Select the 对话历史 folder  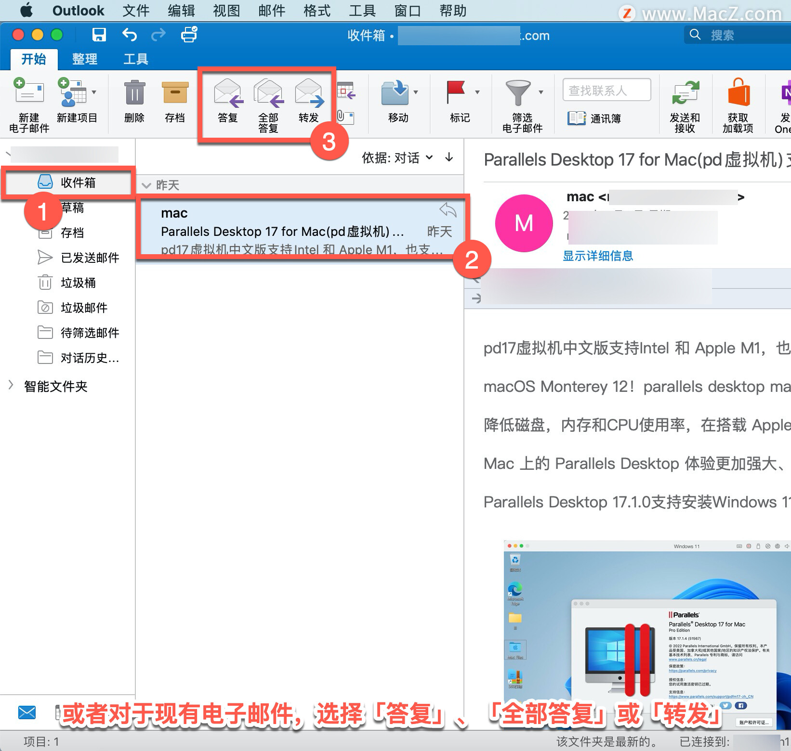[77, 358]
